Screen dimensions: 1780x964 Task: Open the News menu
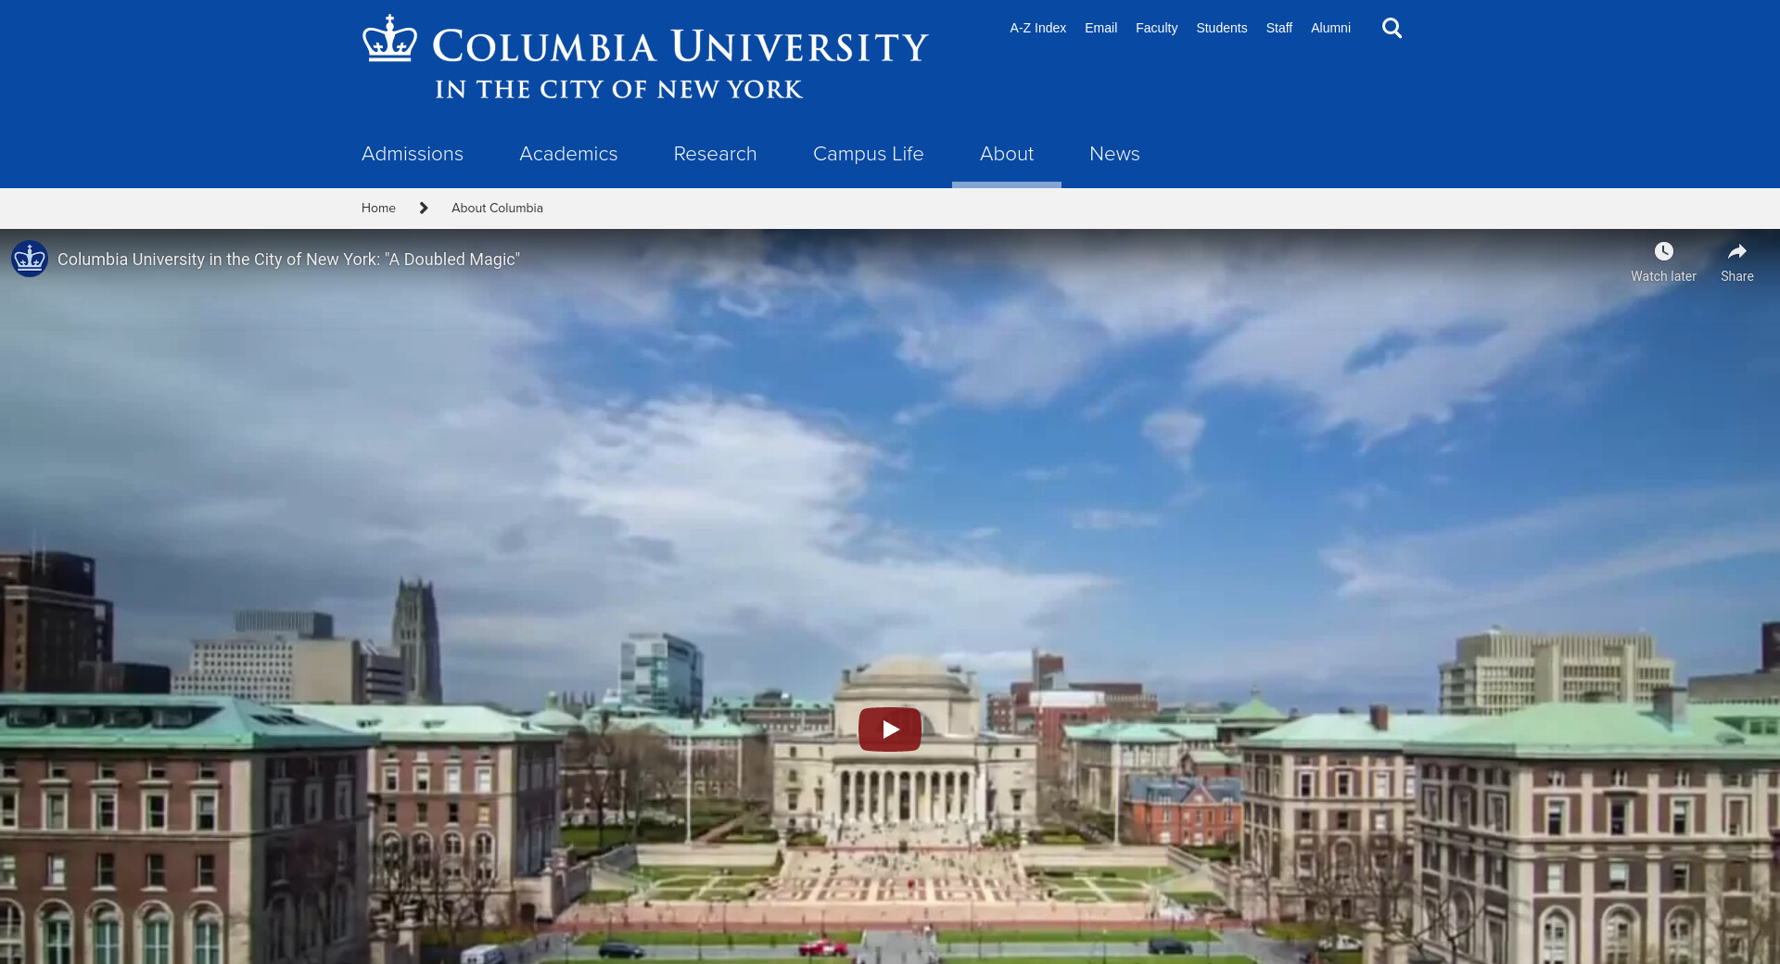coord(1114,154)
